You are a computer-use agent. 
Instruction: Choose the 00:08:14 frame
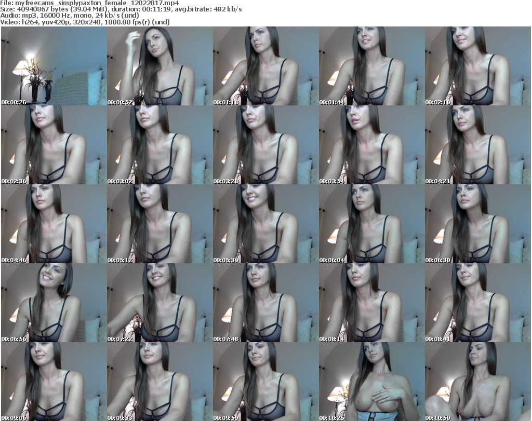tap(372, 303)
